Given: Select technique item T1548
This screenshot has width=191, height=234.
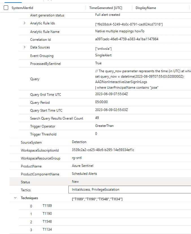Looking at the screenshot, I should [x=47, y=222].
